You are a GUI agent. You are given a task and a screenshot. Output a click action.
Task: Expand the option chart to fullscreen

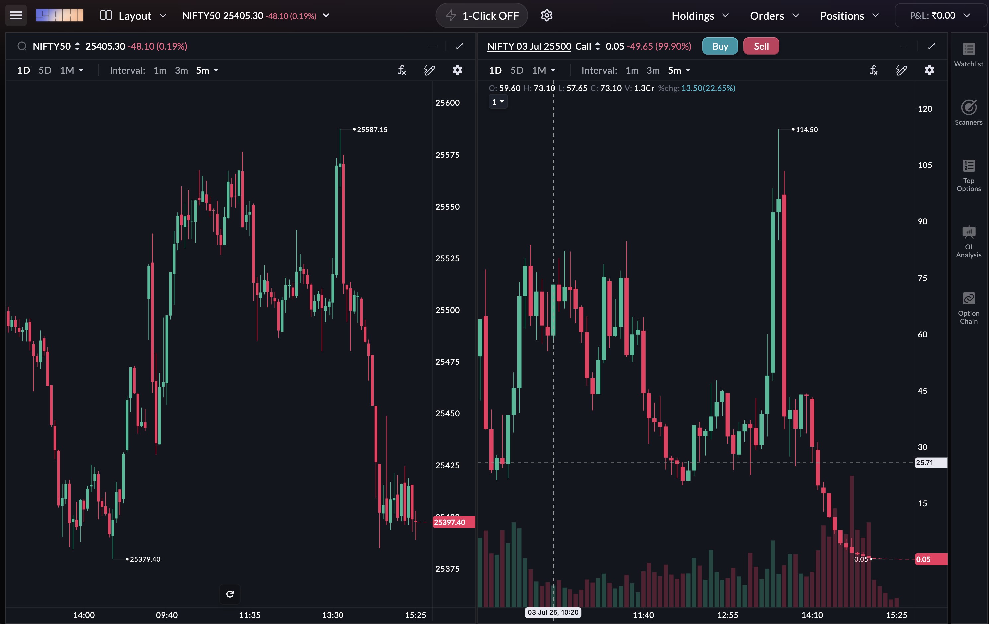(x=932, y=46)
